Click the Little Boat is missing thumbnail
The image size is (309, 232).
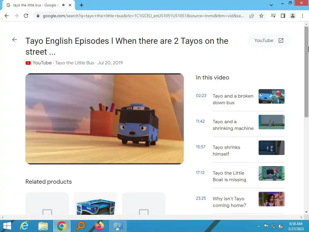click(272, 173)
